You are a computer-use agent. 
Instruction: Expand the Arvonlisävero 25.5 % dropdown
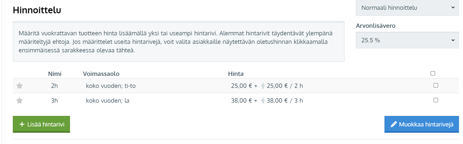[407, 40]
